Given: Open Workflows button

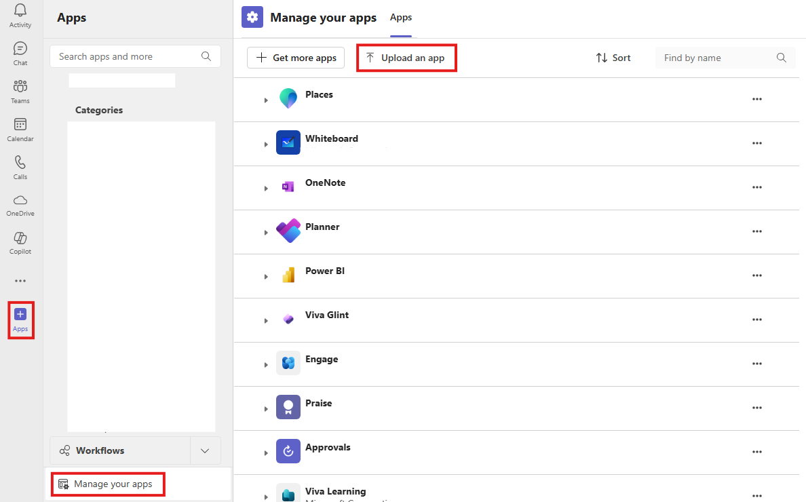Looking at the screenshot, I should tap(120, 450).
